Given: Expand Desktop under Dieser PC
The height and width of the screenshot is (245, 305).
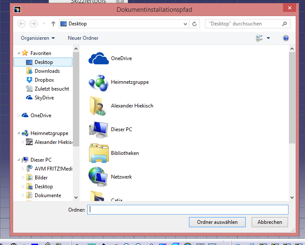Looking at the screenshot, I should pyautogui.click(x=23, y=187).
